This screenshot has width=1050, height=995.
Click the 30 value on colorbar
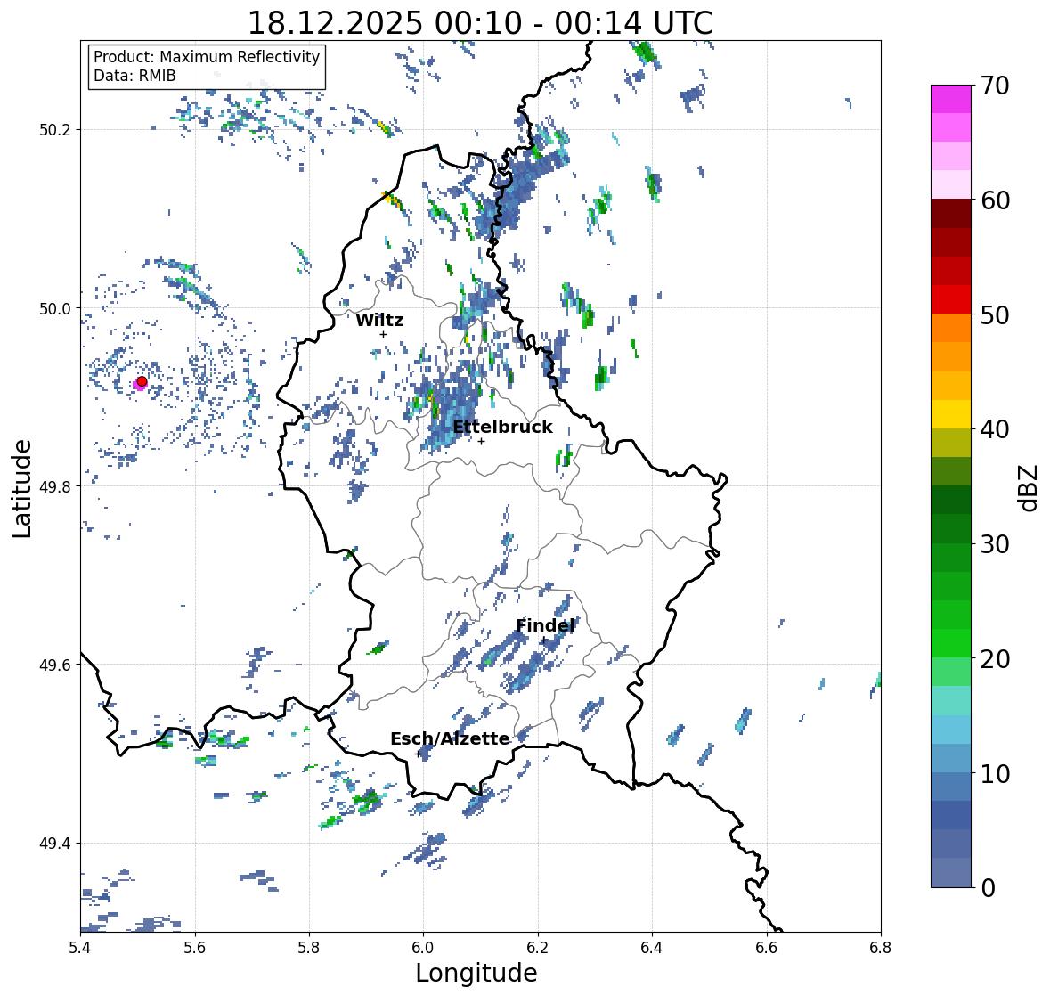995,543
